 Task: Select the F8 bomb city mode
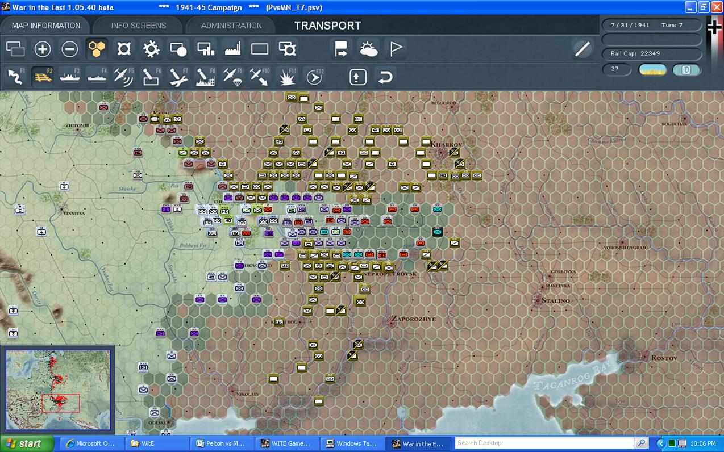tap(206, 77)
